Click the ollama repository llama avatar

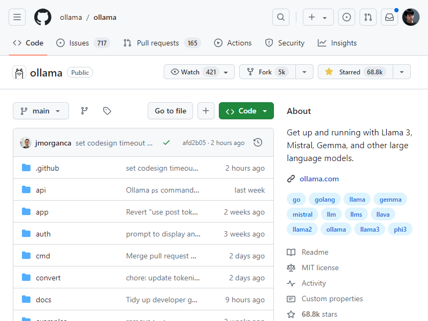coord(19,73)
